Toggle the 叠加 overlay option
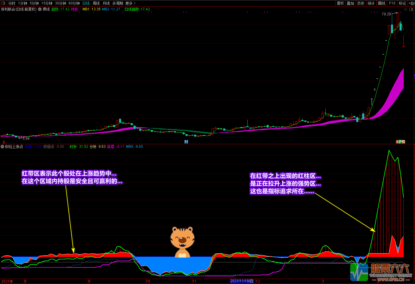This screenshot has width=415, height=284. coord(350,3)
